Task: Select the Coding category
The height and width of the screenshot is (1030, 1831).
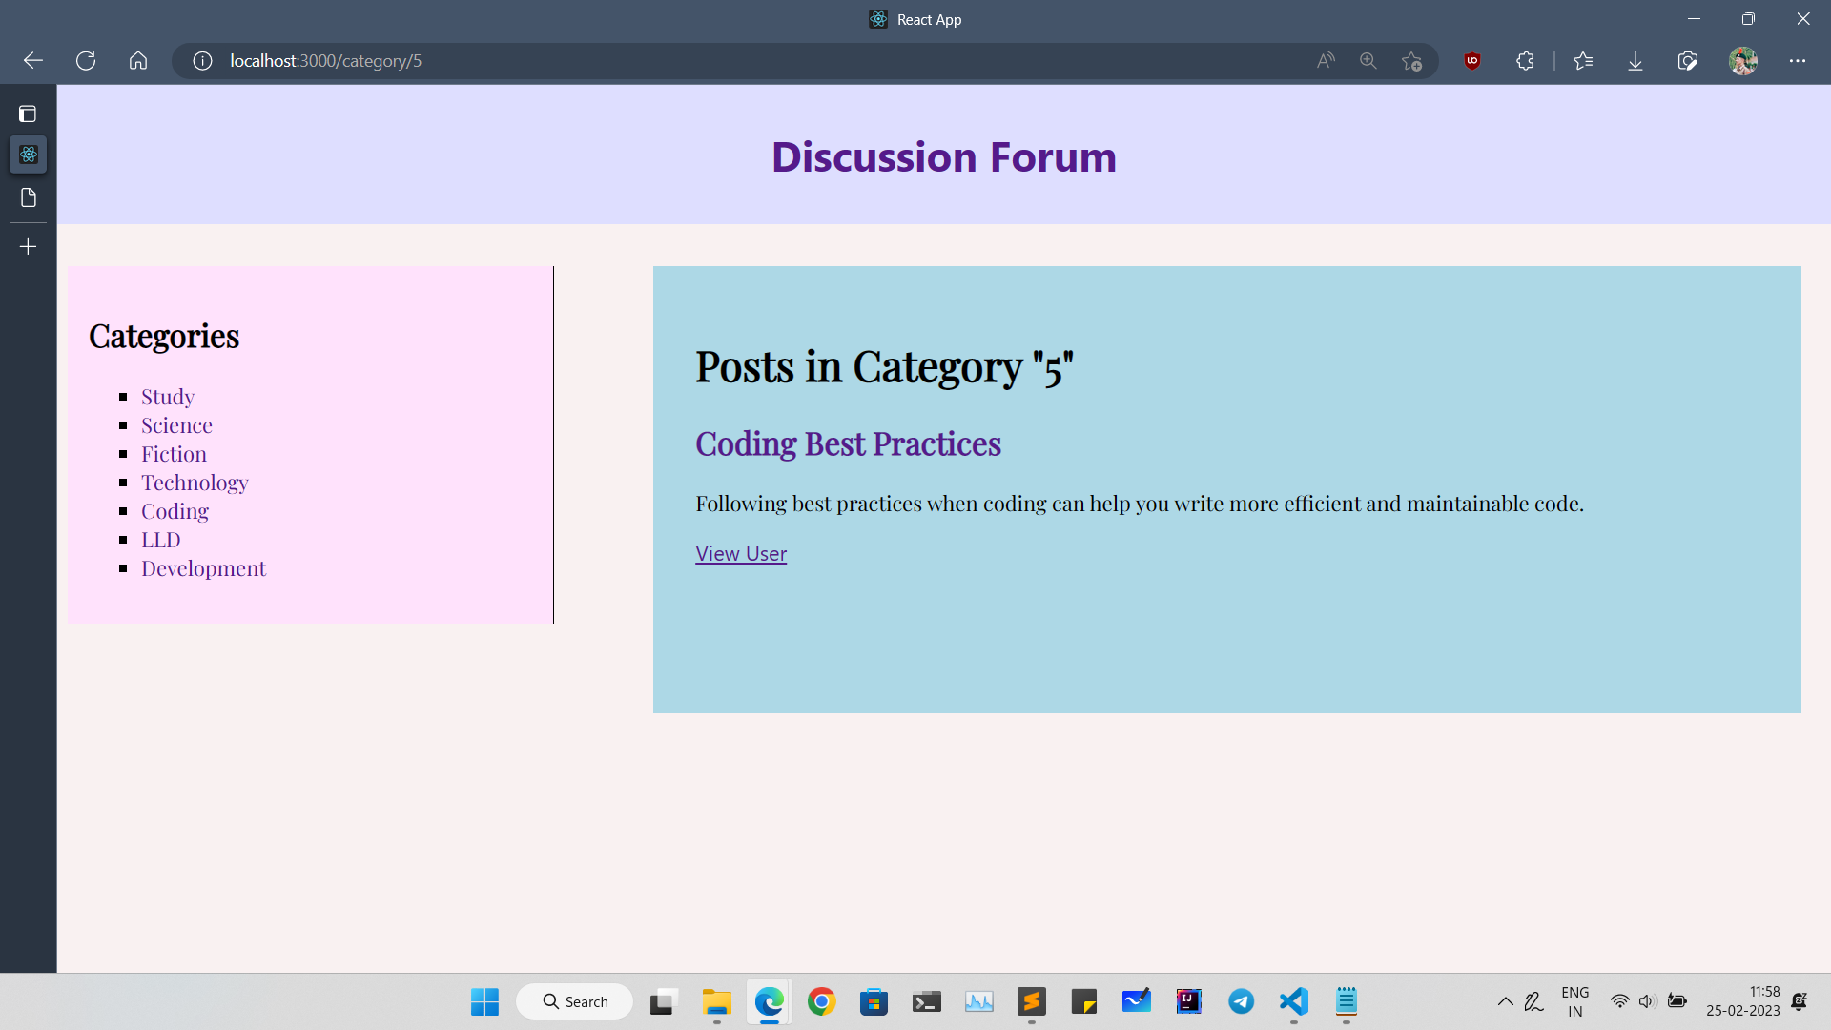Action: (175, 511)
